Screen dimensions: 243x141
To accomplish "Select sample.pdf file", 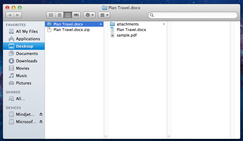I will coord(137,35).
